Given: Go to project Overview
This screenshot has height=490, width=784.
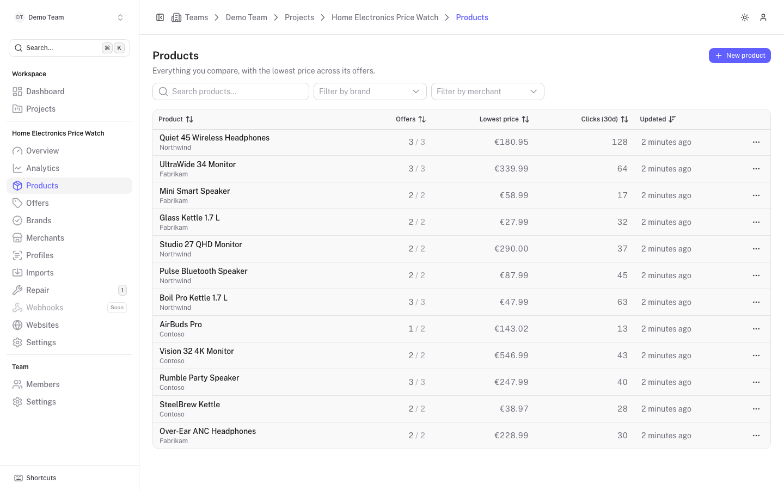Looking at the screenshot, I should (x=69, y=151).
